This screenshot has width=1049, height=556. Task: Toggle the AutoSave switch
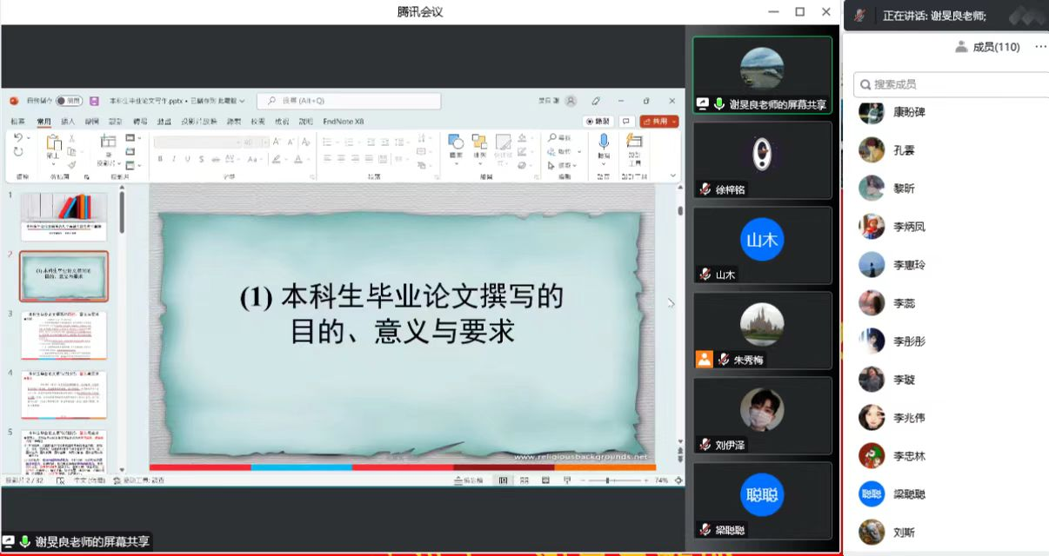pos(68,101)
